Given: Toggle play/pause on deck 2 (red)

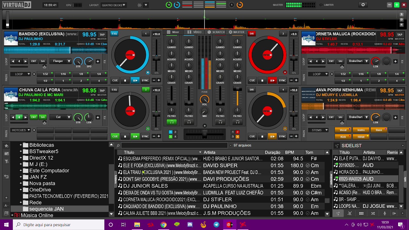Looking at the screenshot, I should 272,80.
